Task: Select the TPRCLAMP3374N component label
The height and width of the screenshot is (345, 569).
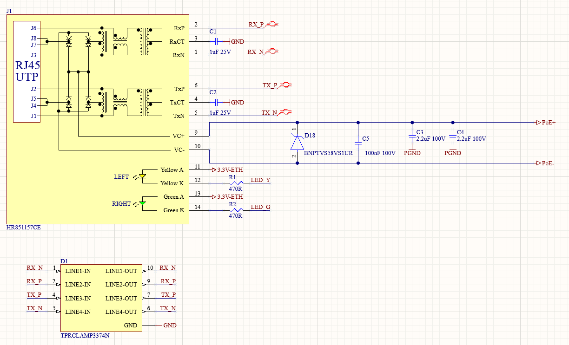Action: (x=85, y=336)
